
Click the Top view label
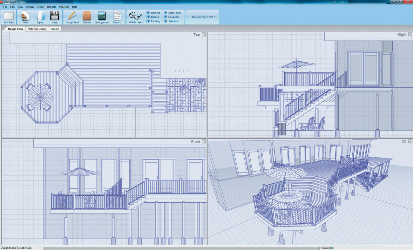197,34
